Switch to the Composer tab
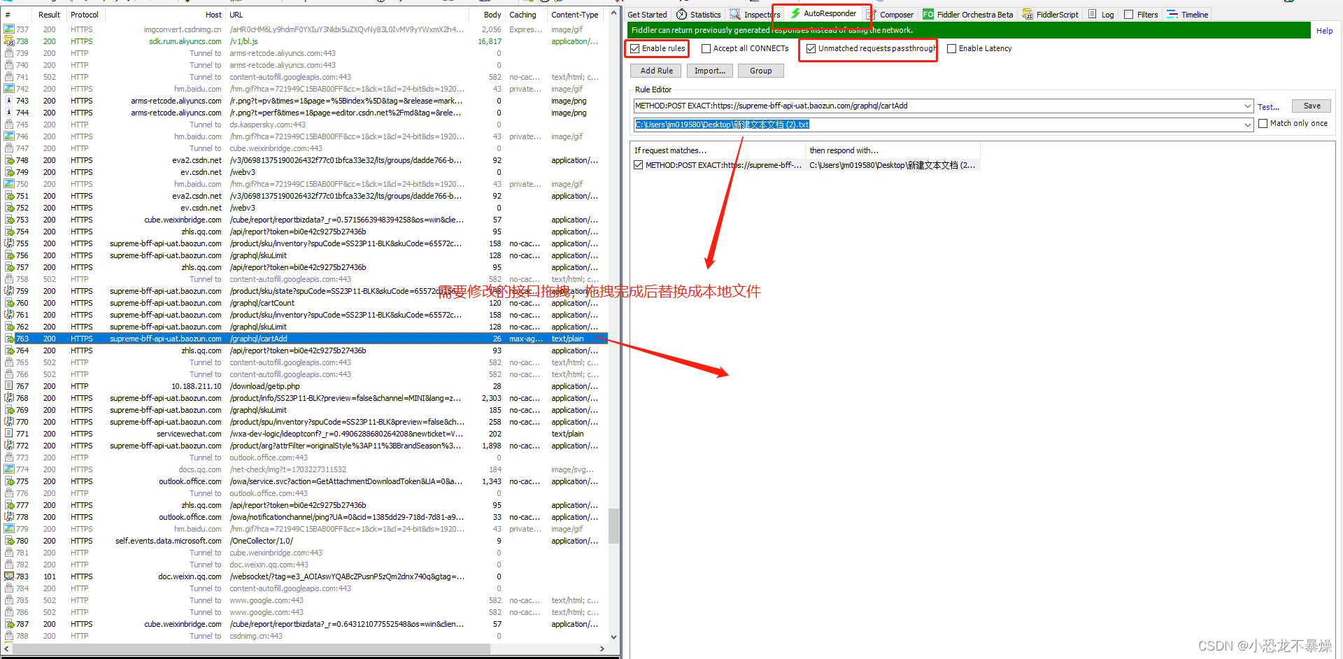 [x=890, y=15]
